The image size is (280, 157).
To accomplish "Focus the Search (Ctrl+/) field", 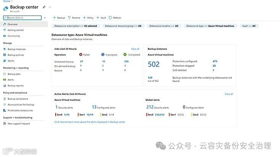I will click(x=23, y=18).
